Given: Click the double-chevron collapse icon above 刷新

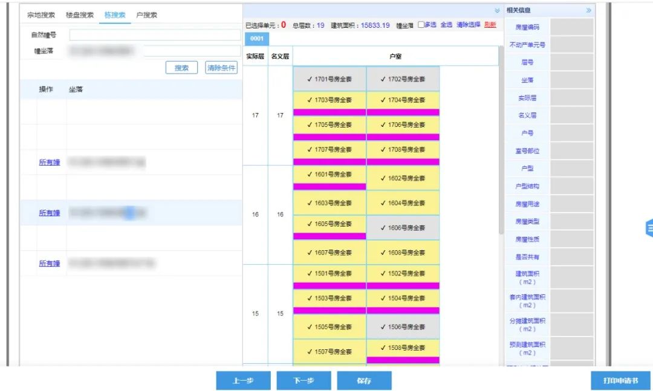Looking at the screenshot, I should pos(497,10).
